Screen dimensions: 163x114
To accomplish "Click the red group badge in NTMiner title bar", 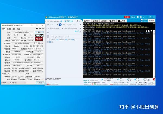I will 127,17.
